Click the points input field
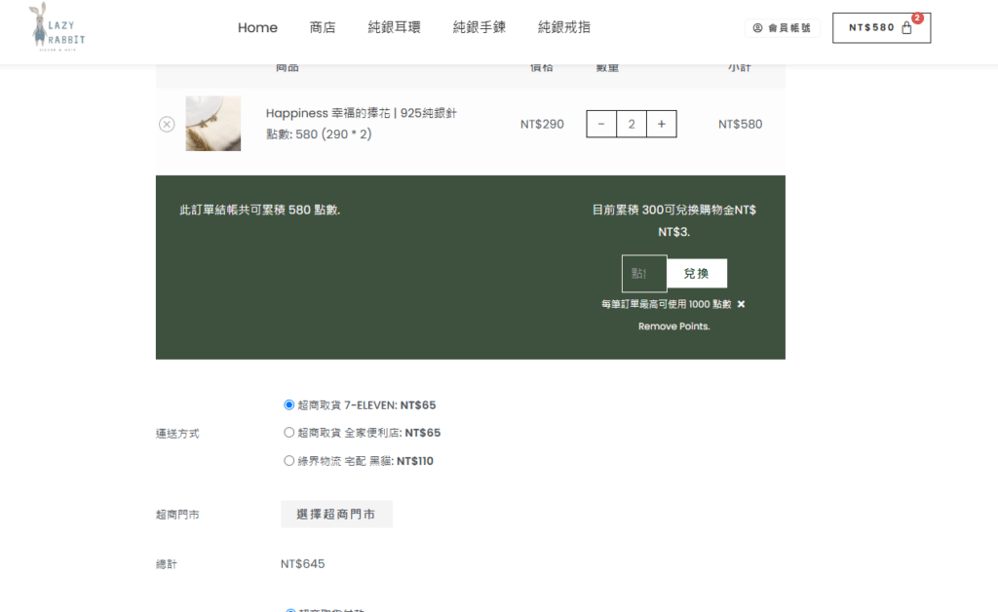The height and width of the screenshot is (612, 998). [x=644, y=274]
